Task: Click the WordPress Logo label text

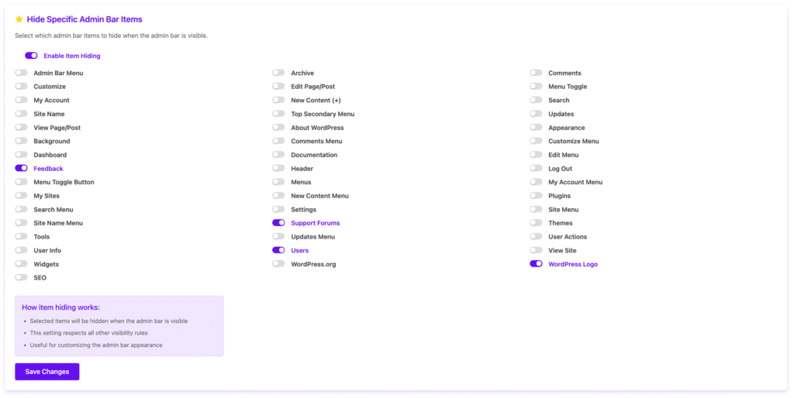Action: (x=573, y=264)
